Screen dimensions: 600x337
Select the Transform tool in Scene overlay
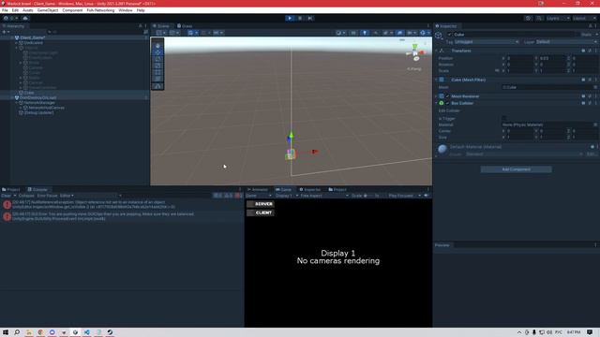click(x=157, y=79)
